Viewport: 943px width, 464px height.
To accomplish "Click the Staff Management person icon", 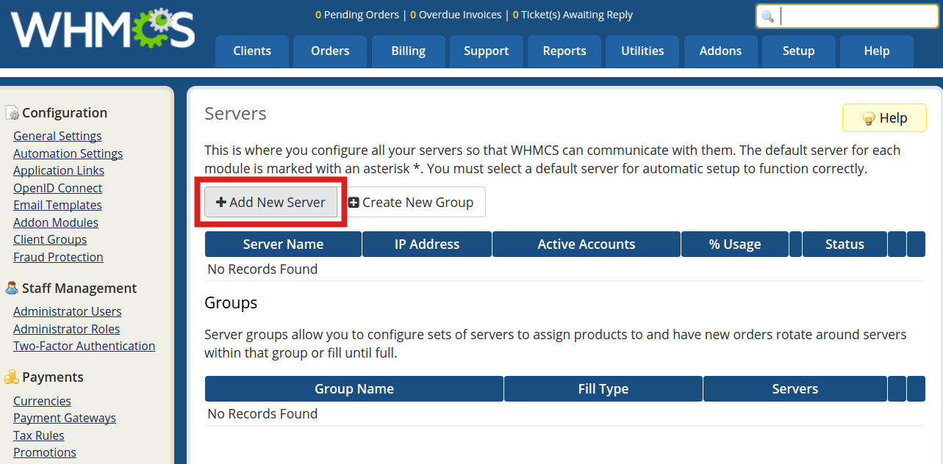I will (x=12, y=289).
